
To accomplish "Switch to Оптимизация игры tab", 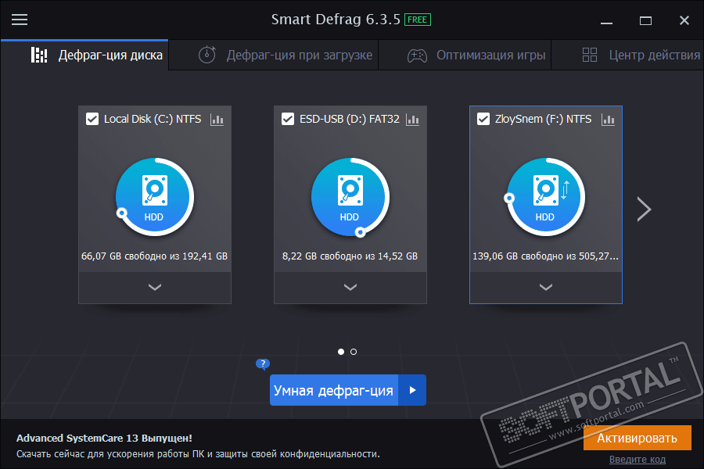I will click(x=465, y=55).
